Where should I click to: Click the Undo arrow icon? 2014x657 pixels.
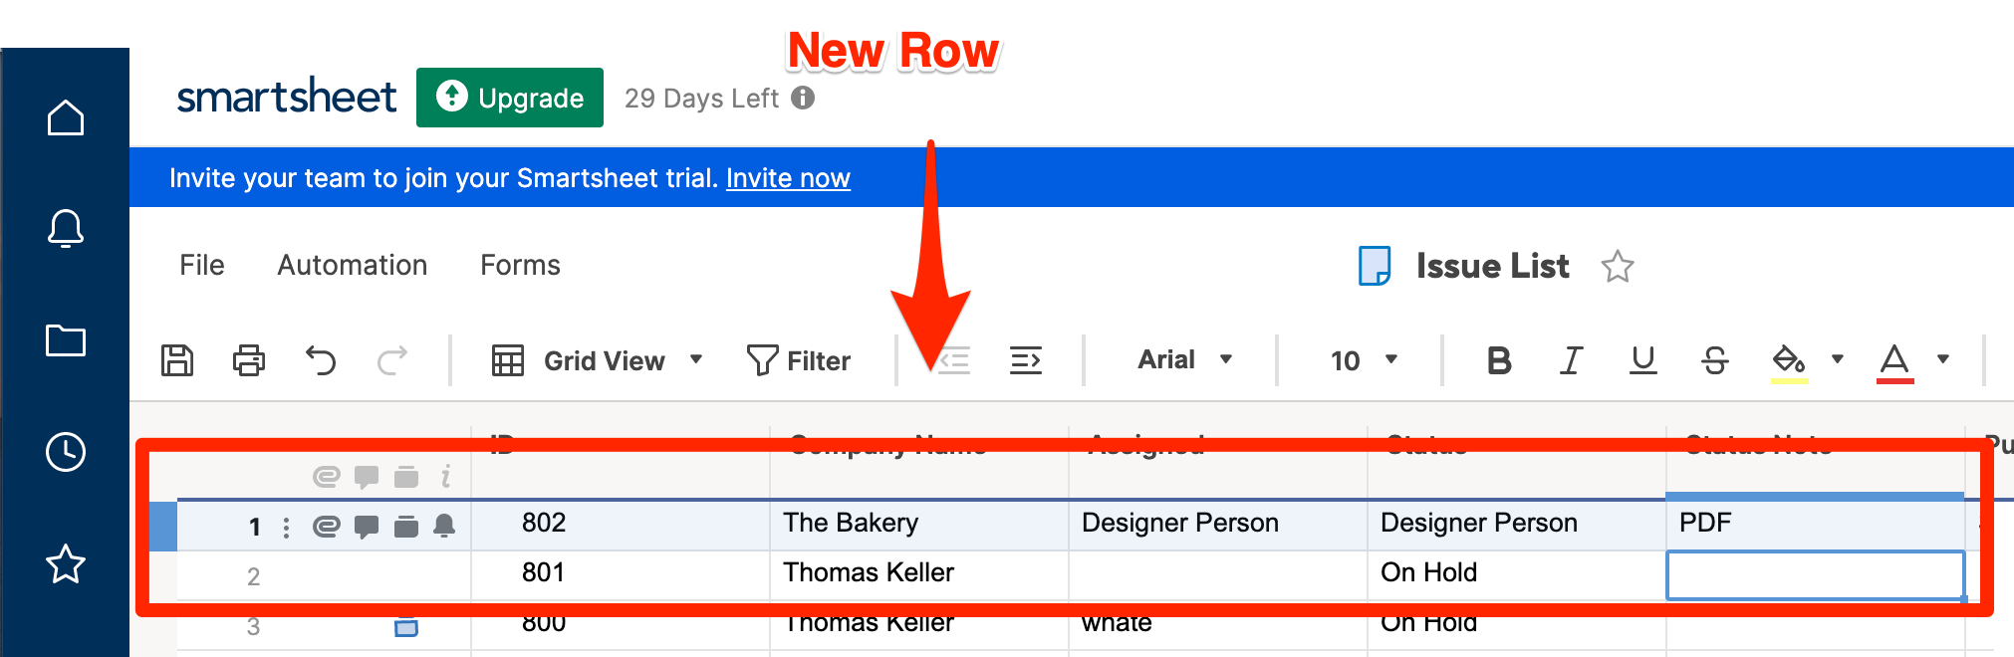click(x=321, y=360)
